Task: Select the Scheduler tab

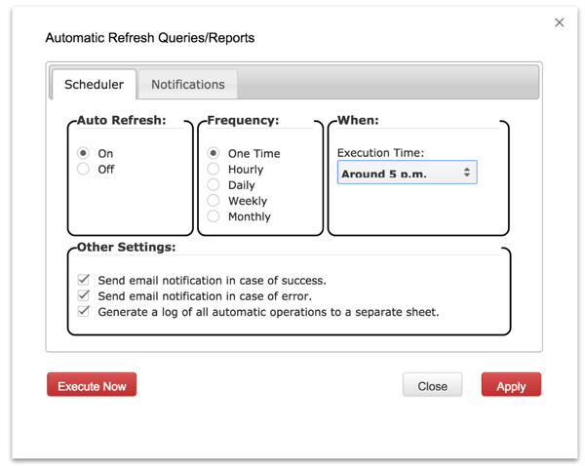Action: (94, 84)
